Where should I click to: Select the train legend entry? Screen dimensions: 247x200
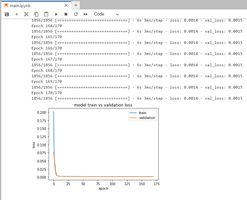[143, 113]
